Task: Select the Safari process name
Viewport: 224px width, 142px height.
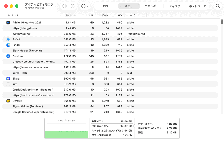Action: click(x=16, y=39)
